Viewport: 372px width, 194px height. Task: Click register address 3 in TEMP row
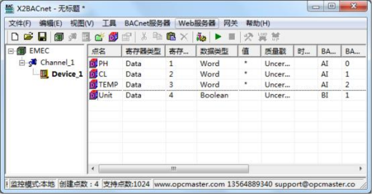[171, 85]
